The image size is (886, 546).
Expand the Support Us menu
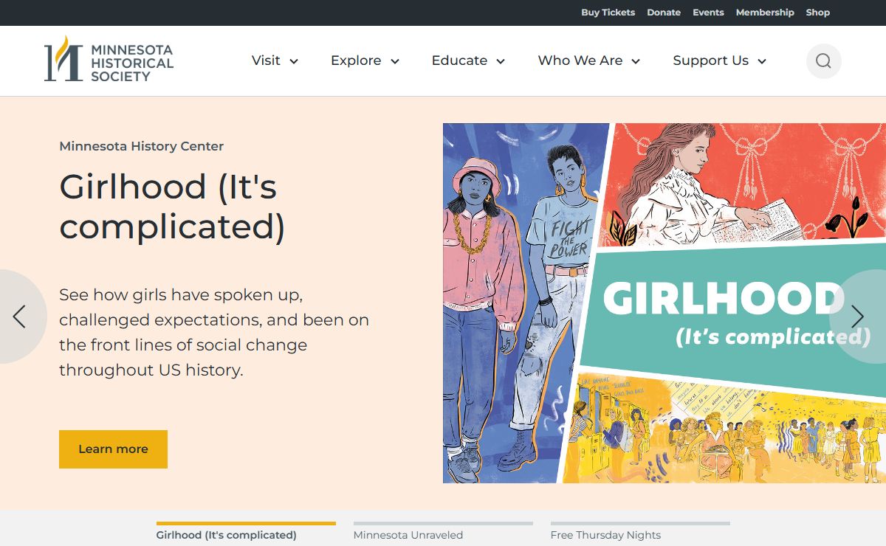pos(719,61)
